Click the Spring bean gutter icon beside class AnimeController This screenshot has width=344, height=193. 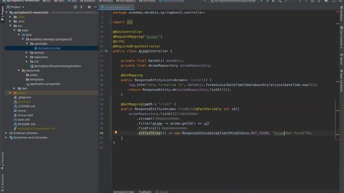click(x=106, y=51)
